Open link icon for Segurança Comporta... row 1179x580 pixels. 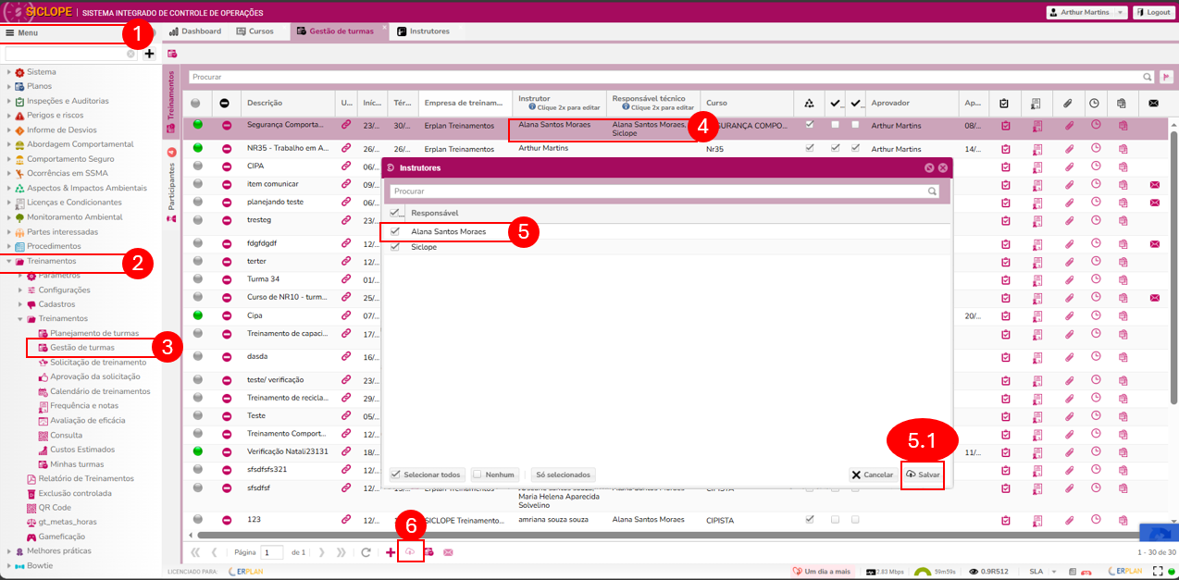point(346,124)
